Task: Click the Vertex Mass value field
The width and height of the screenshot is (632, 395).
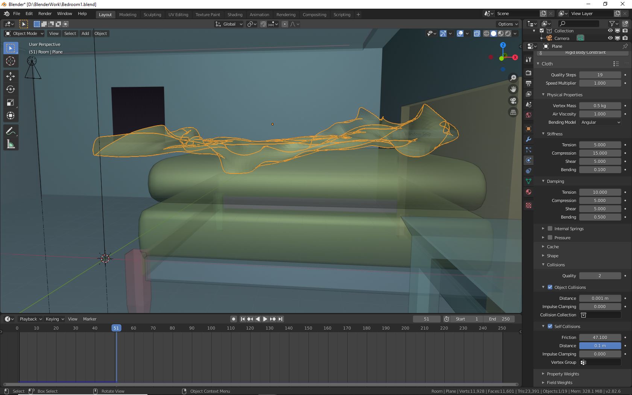Action: (x=600, y=106)
